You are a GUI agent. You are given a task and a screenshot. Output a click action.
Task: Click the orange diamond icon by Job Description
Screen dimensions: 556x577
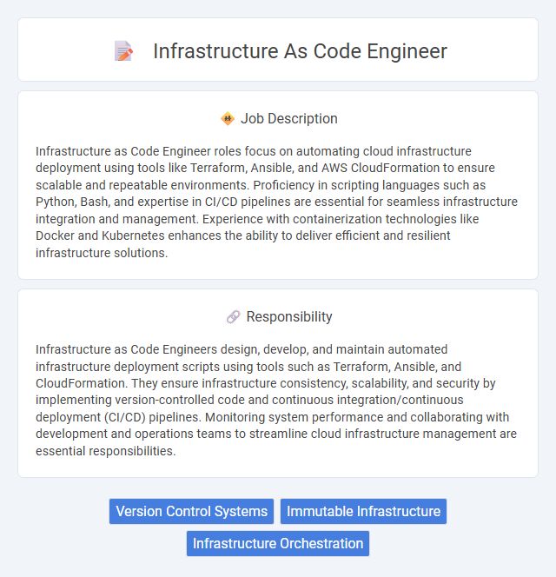tap(228, 118)
